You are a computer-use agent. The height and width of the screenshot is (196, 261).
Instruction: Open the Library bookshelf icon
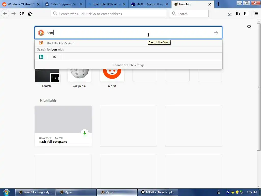[238, 14]
